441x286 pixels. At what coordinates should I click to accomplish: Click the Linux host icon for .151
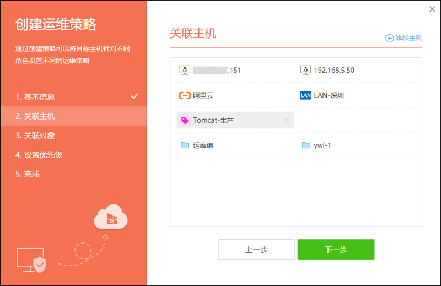[185, 70]
